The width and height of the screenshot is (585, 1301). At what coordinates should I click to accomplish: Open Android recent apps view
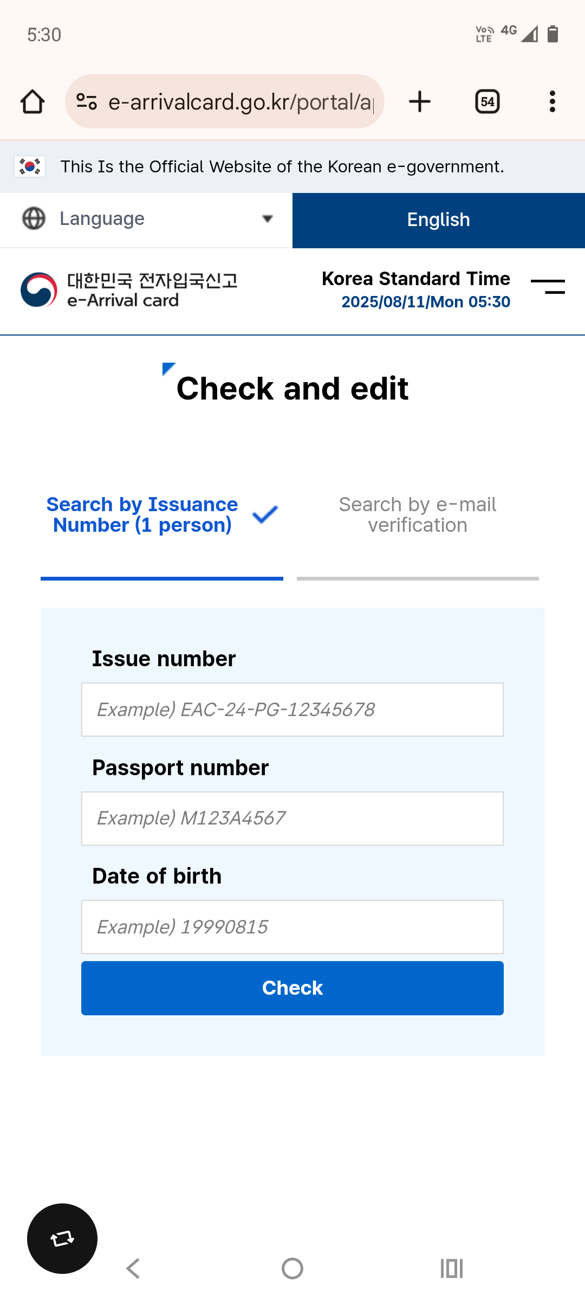[451, 1268]
